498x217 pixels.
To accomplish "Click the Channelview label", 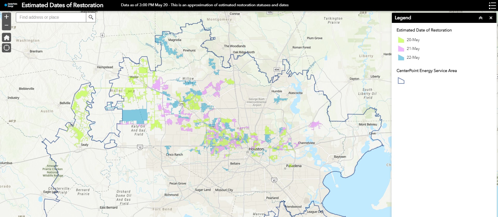I will (x=306, y=143).
